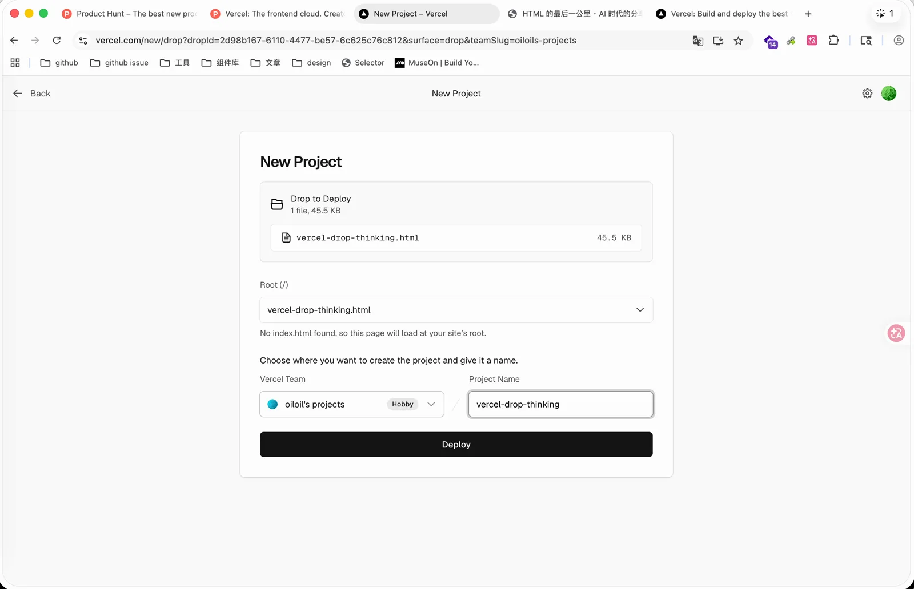Click the site information icon in address bar
Screen dimensions: 914x589
pos(83,41)
